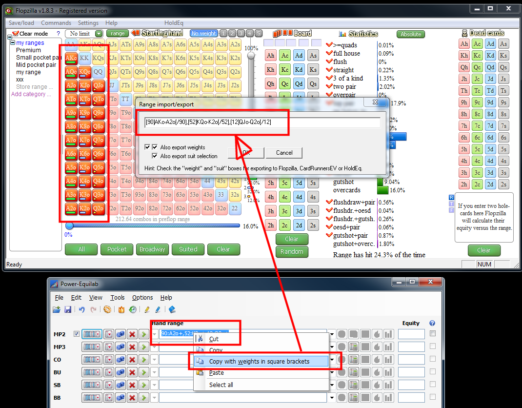Click Cancel in Range import/export dialog
Viewport: 522px width, 408px height.
point(284,153)
